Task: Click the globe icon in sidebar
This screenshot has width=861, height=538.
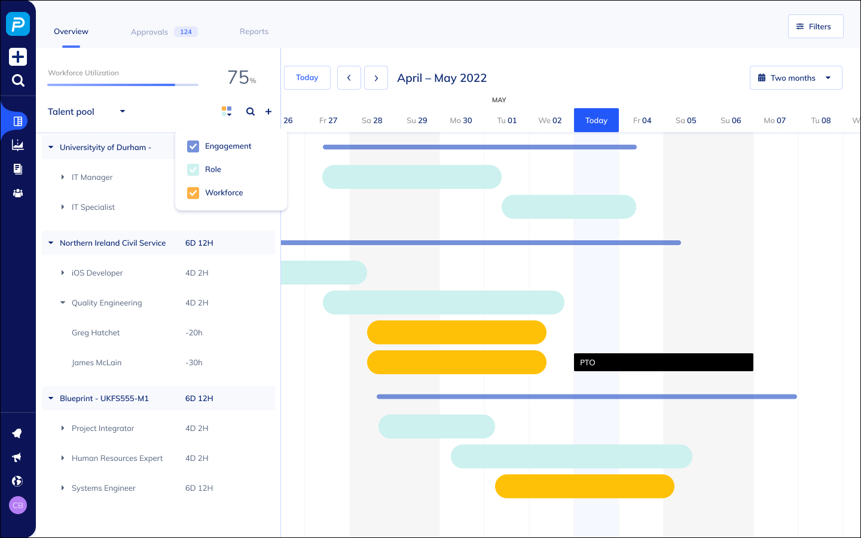Action: tap(17, 481)
